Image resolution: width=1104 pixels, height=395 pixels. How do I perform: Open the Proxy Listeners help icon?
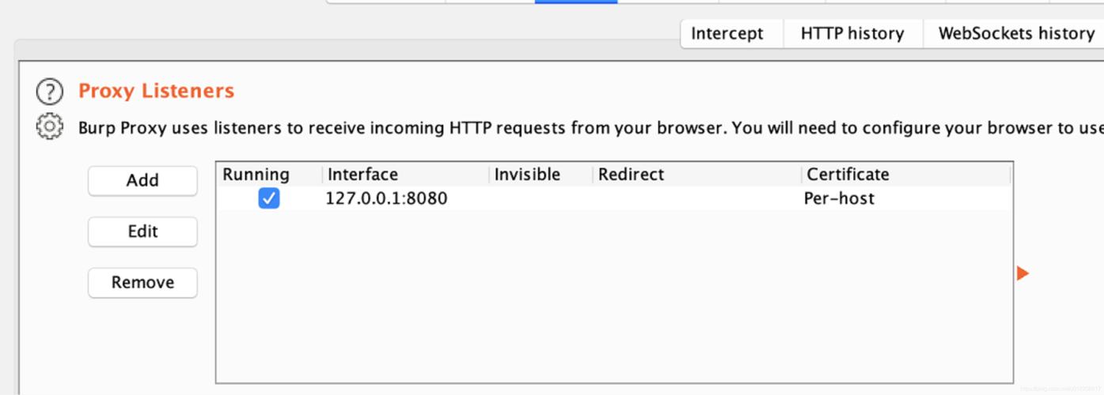click(x=49, y=92)
